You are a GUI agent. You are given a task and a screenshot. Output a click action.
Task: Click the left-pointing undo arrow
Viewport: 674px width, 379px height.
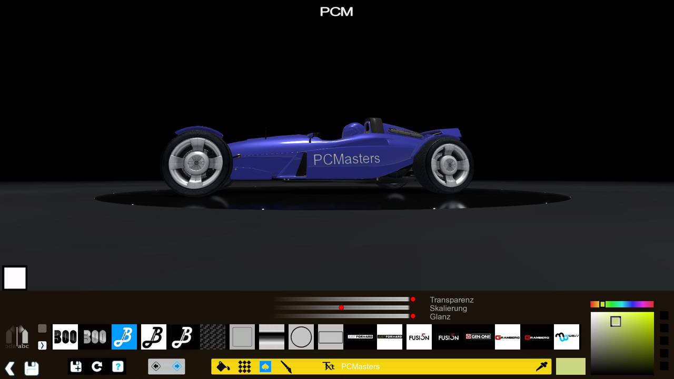(x=156, y=366)
